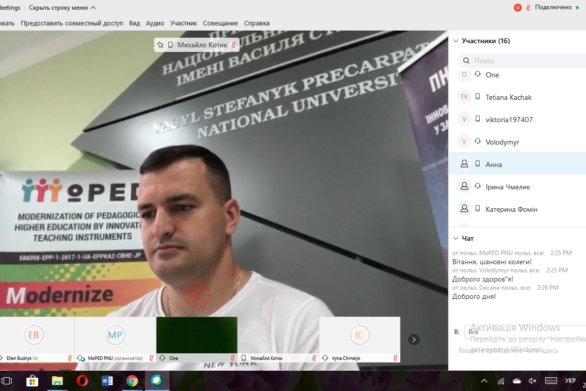Open the Аудио menu
The width and height of the screenshot is (586, 391).
click(155, 23)
